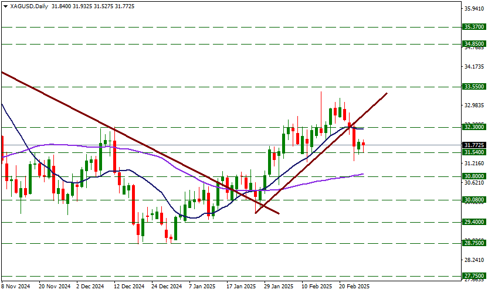
Task: Click the 10 Feb 2025 date label
Action: click(x=317, y=286)
